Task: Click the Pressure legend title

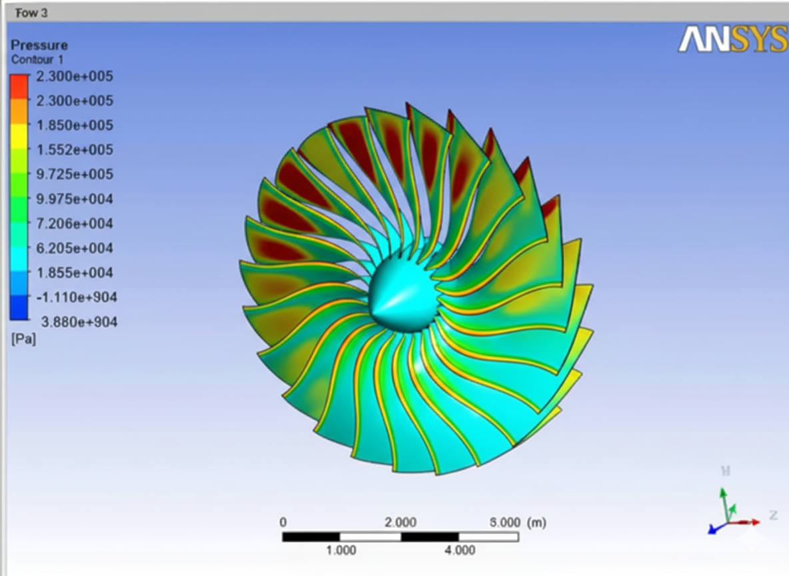Action: [39, 45]
